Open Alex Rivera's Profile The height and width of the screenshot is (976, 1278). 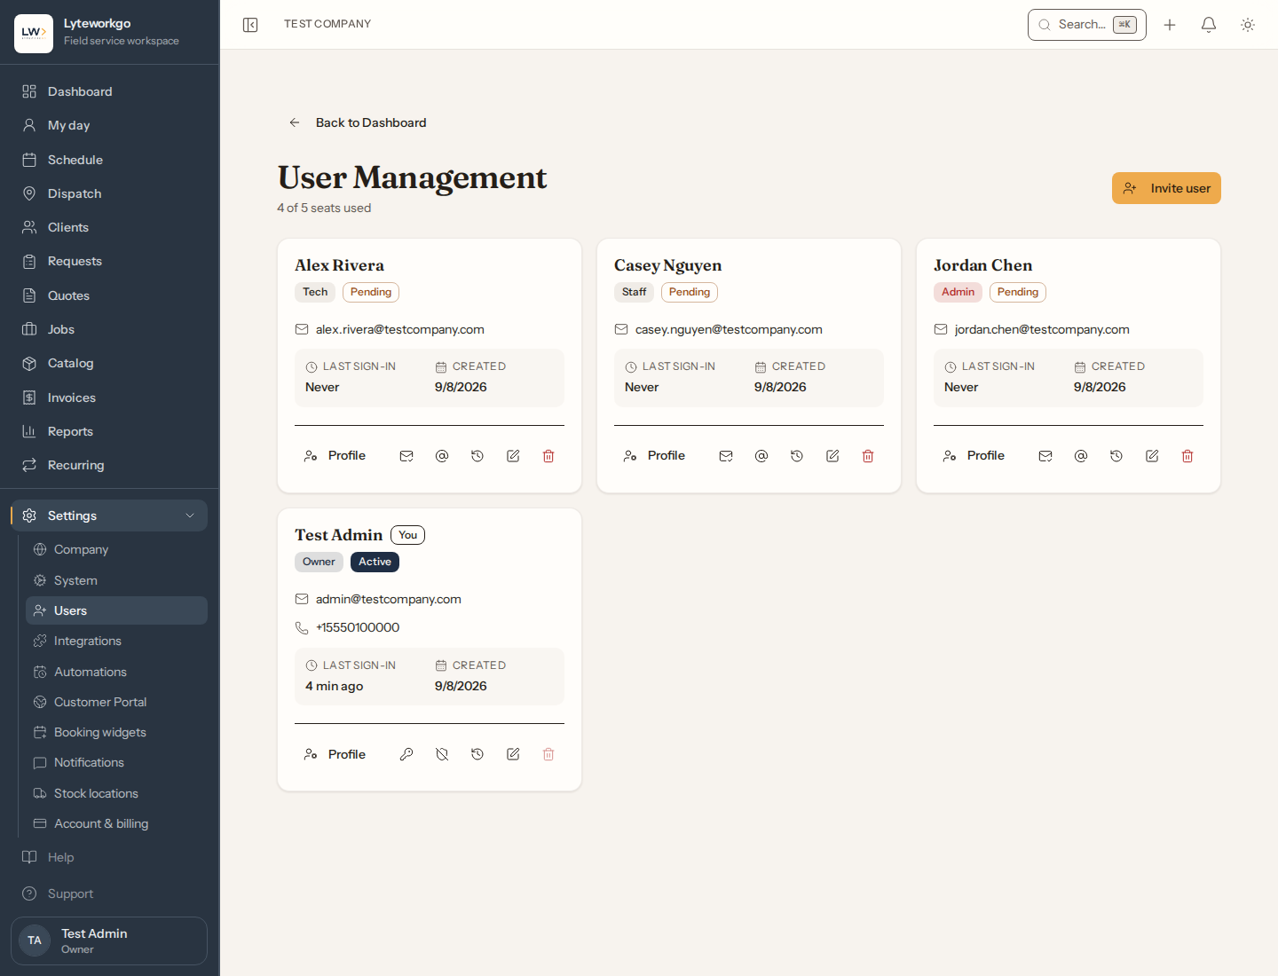pyautogui.click(x=335, y=455)
